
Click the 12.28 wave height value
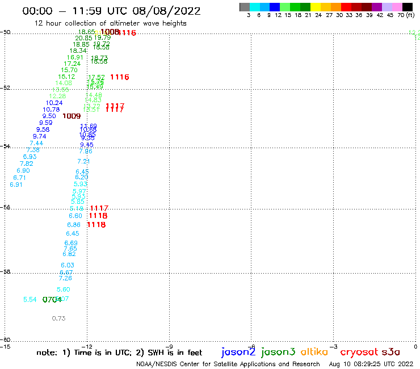coord(57,96)
